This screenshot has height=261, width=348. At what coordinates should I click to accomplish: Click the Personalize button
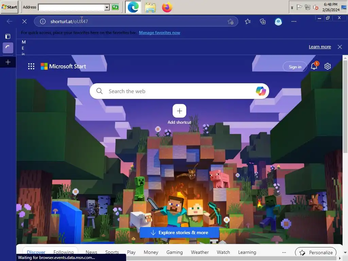click(316, 253)
